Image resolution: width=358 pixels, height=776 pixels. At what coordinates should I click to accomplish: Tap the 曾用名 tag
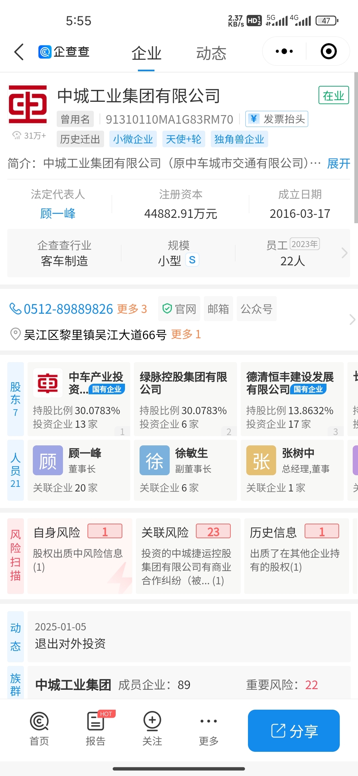point(75,119)
